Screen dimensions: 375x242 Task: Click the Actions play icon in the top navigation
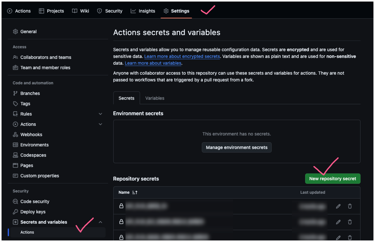click(10, 11)
